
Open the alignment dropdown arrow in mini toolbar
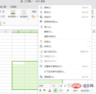(58, 90)
